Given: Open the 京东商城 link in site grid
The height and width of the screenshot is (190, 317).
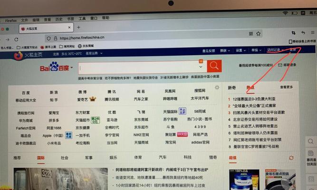Looking at the screenshot, I should pyautogui.click(x=141, y=119).
